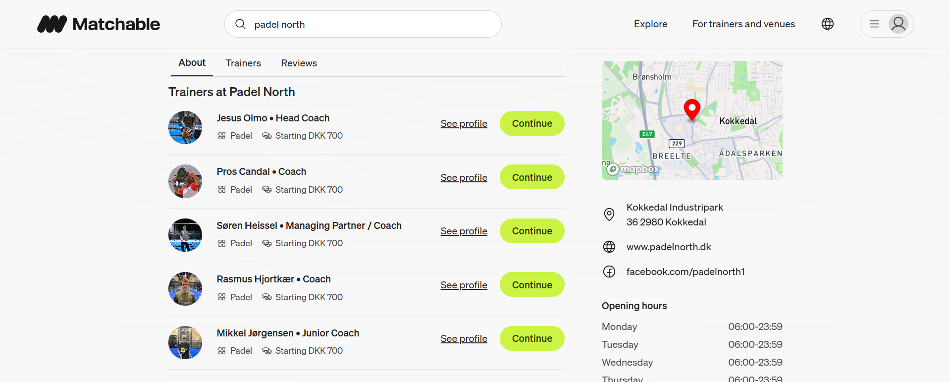Open Søren Heissel's profile photo
The width and height of the screenshot is (950, 382).
[x=185, y=235]
